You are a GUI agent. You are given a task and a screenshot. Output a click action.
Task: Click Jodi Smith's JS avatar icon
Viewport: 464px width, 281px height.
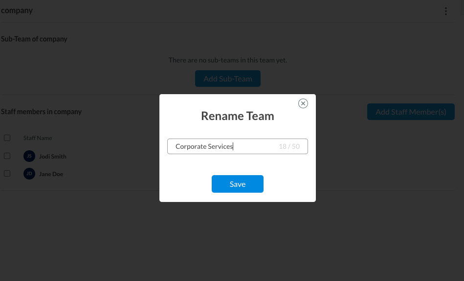click(x=29, y=156)
